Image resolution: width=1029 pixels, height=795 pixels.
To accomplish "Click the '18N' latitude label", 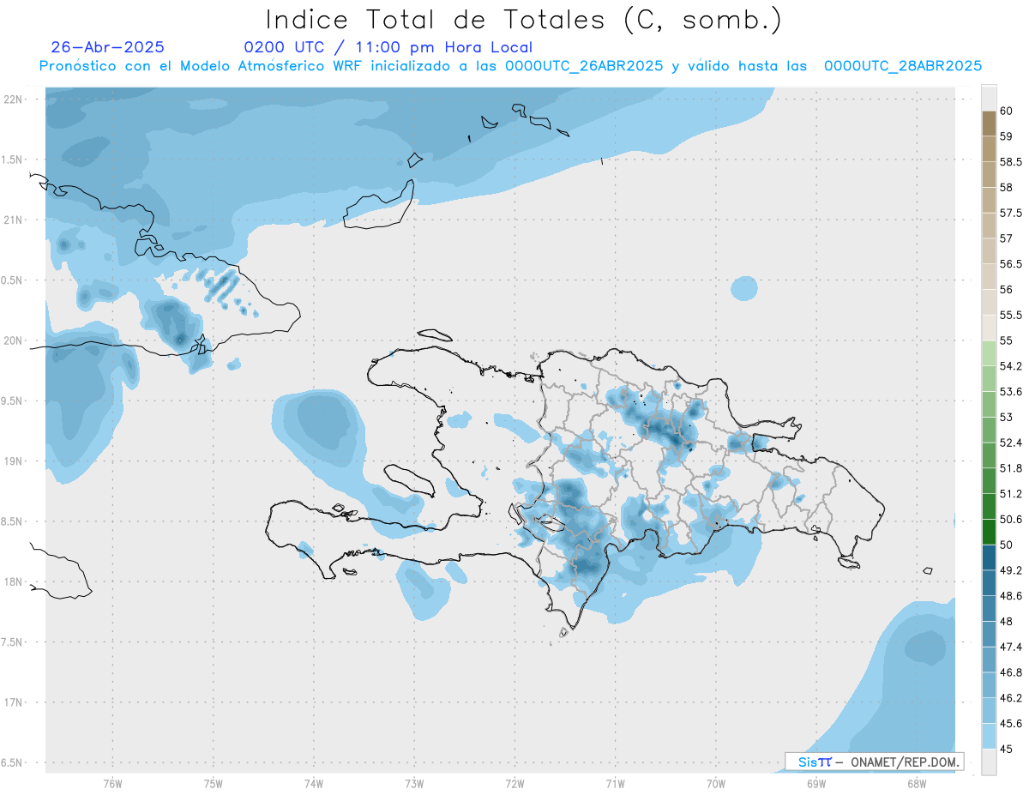I will point(13,581).
